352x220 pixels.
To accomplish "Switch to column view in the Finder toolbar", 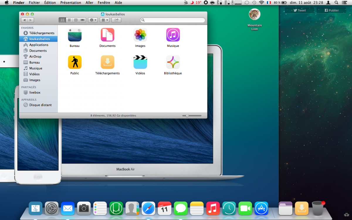I will [x=76, y=20].
